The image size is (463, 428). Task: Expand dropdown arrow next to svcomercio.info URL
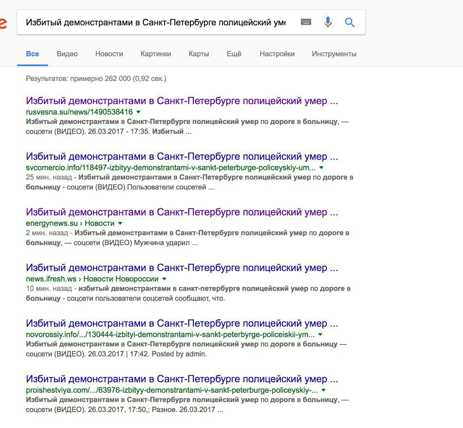tap(321, 168)
